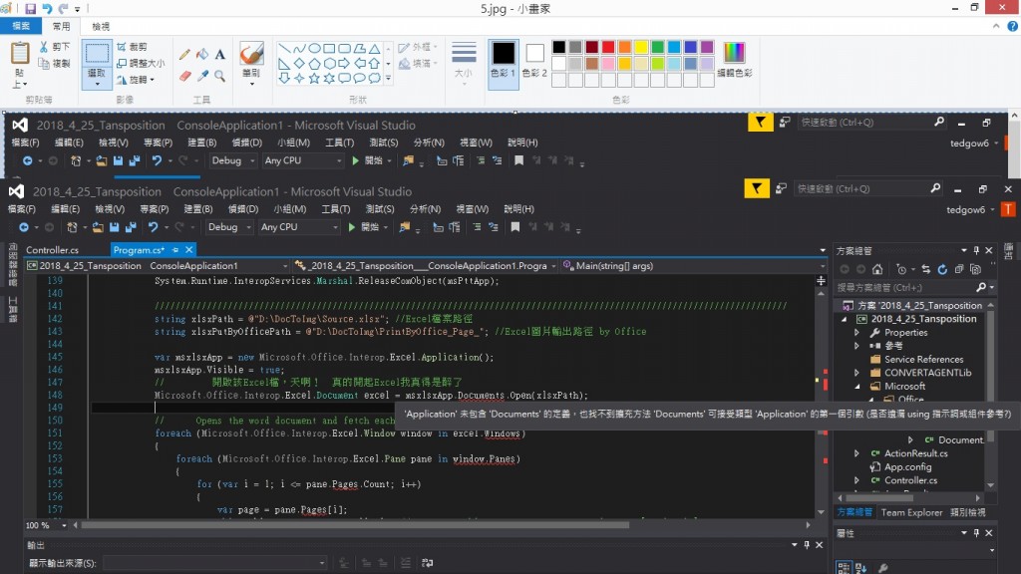
Task: Pick the yellow color swatch
Action: [x=641, y=47]
